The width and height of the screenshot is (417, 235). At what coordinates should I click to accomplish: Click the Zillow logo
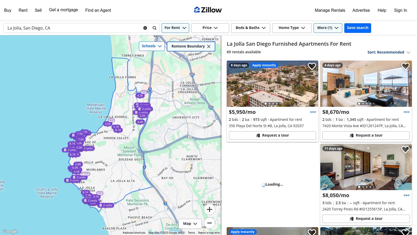(208, 10)
